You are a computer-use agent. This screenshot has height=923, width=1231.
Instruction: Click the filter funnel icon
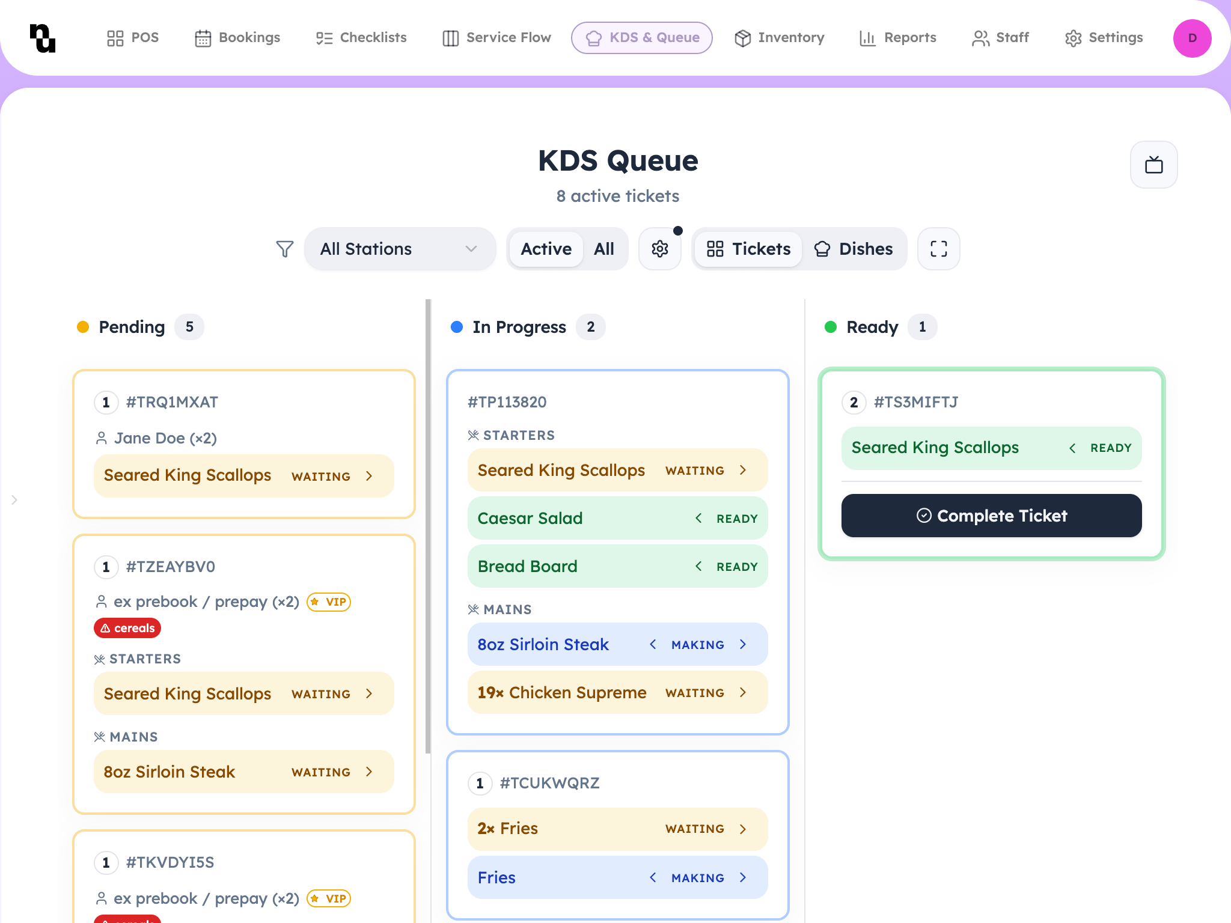tap(284, 249)
